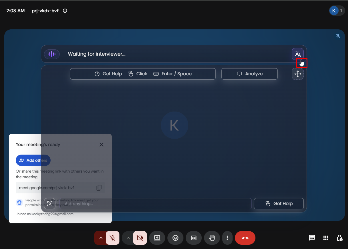Focus the Ask anything input field
This screenshot has width=348, height=249.
click(155, 204)
